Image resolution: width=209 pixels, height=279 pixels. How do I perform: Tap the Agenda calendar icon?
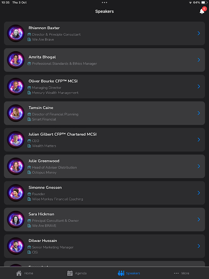point(70,273)
